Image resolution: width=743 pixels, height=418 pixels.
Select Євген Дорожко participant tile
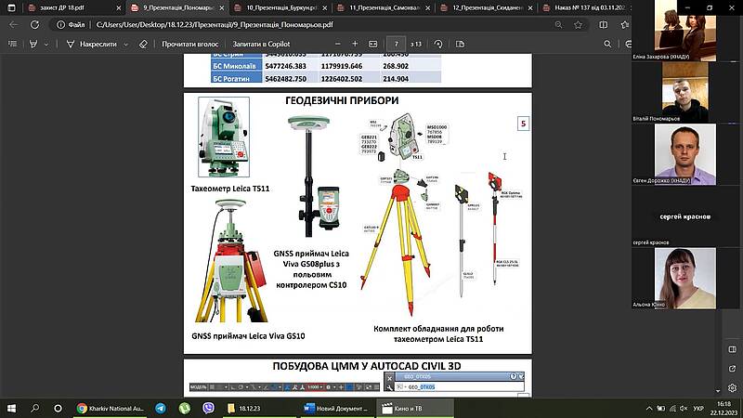click(x=685, y=154)
